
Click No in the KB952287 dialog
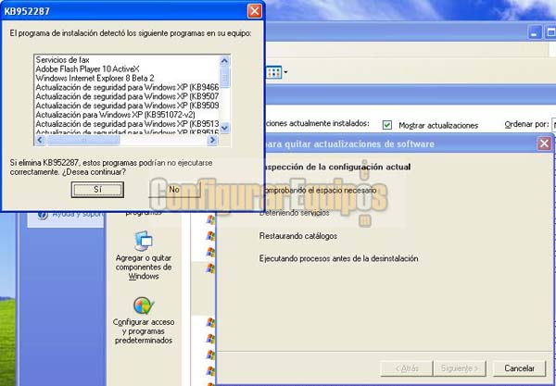tap(174, 190)
